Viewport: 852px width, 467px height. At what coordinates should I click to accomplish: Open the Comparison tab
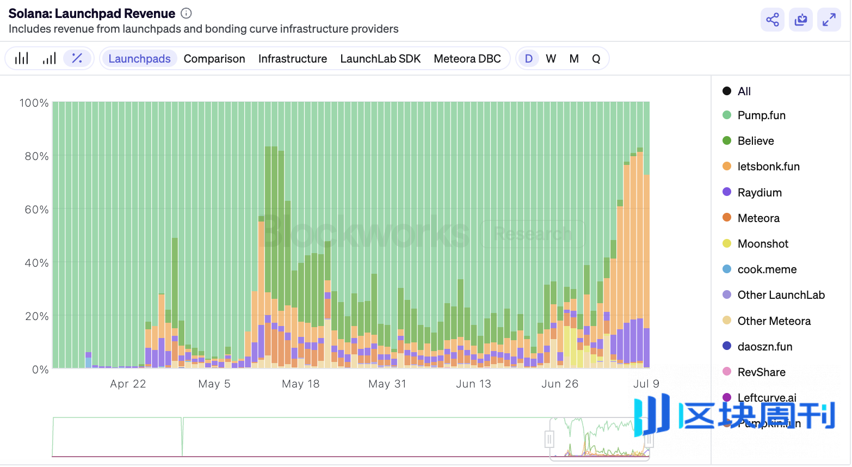tap(214, 58)
